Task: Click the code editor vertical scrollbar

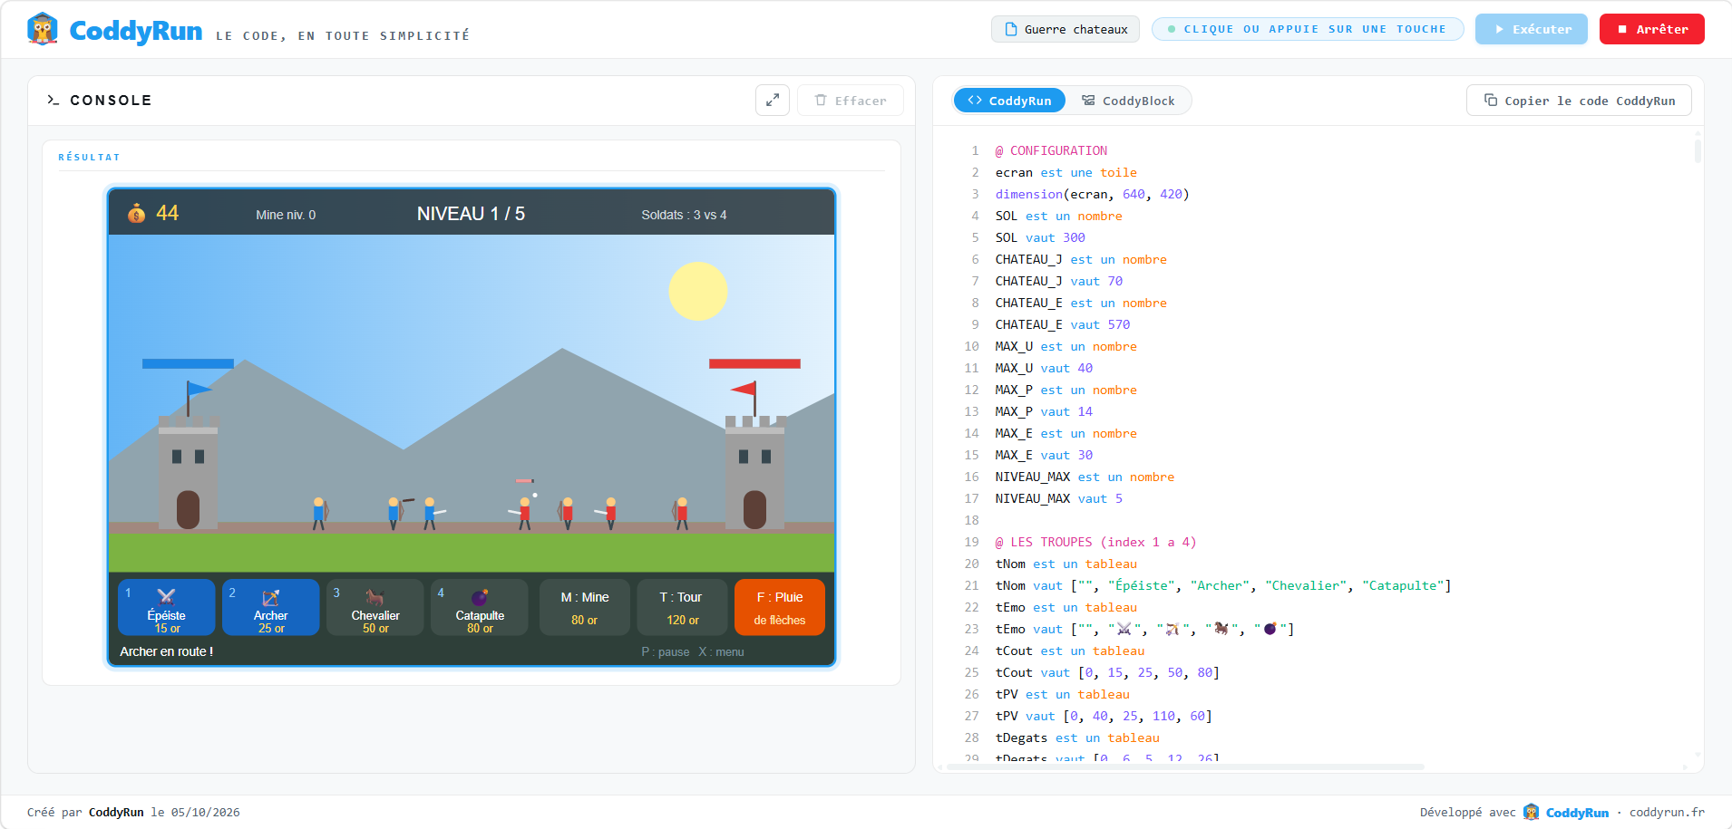Action: pos(1698,149)
